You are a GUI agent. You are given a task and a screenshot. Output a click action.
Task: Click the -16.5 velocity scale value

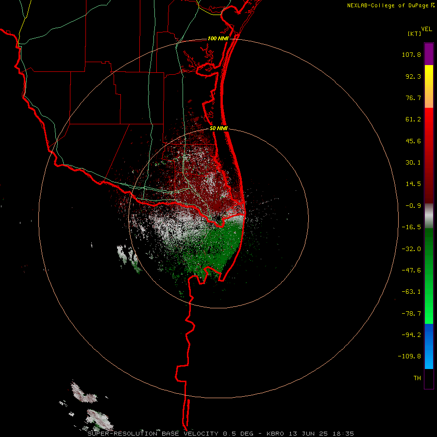pyautogui.click(x=411, y=227)
